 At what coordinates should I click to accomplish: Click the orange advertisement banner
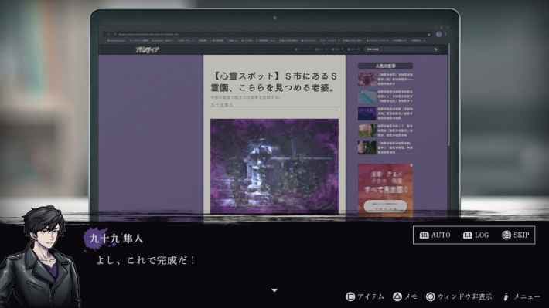coord(386,190)
